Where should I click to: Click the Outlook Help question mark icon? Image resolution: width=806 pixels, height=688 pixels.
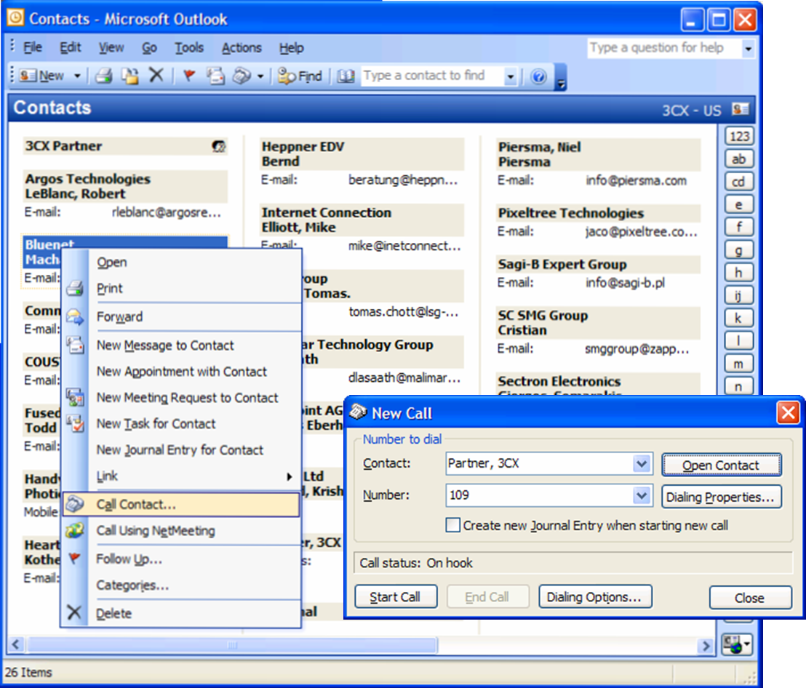(538, 76)
